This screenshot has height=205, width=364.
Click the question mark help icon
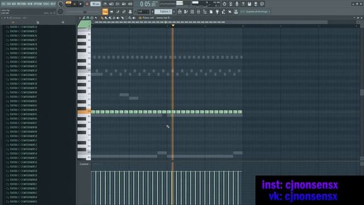pyautogui.click(x=243, y=4)
